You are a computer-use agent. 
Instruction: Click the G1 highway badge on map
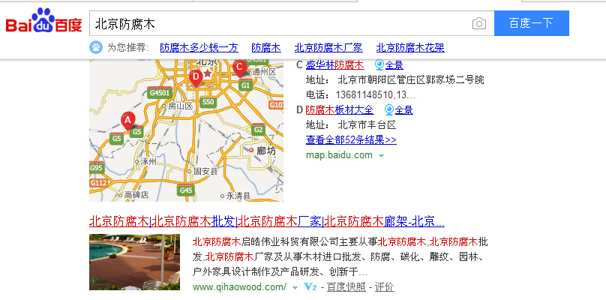(x=245, y=85)
